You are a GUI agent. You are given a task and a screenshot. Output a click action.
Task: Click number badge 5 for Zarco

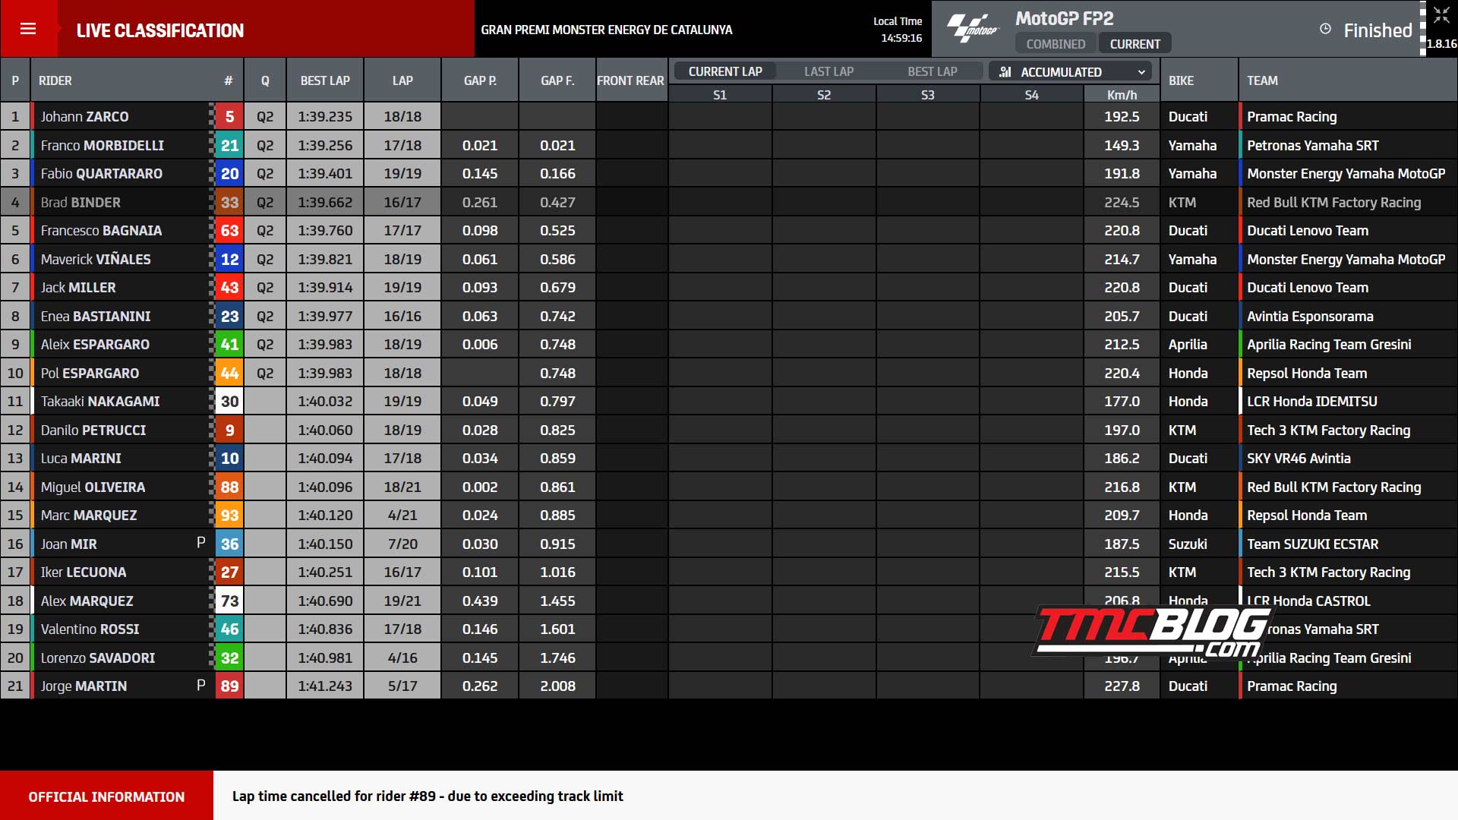229,116
